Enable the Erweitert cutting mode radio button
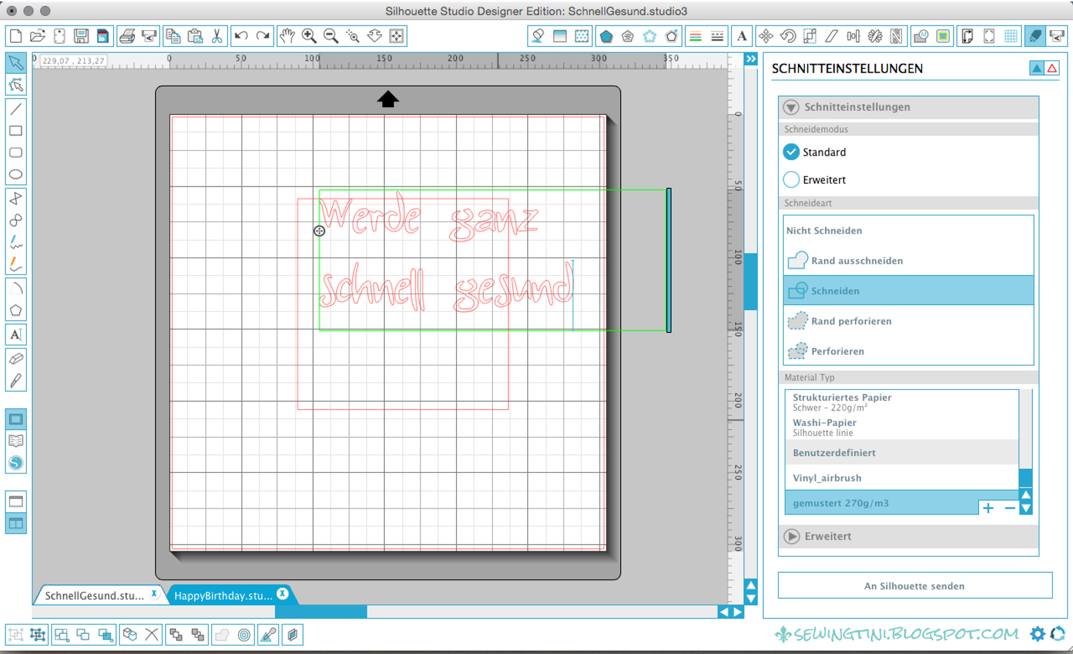1073x654 pixels. point(791,179)
